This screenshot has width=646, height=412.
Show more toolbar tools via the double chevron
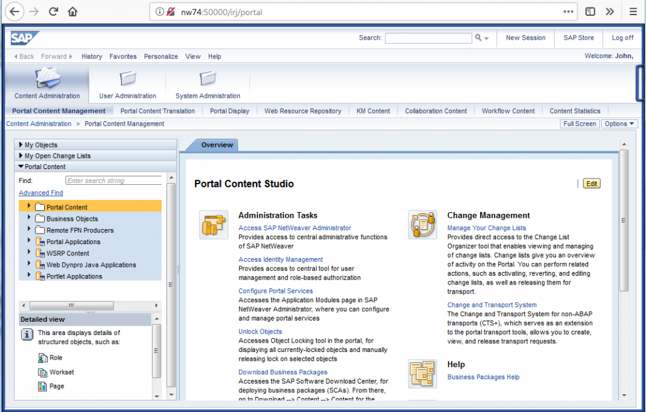click(610, 11)
